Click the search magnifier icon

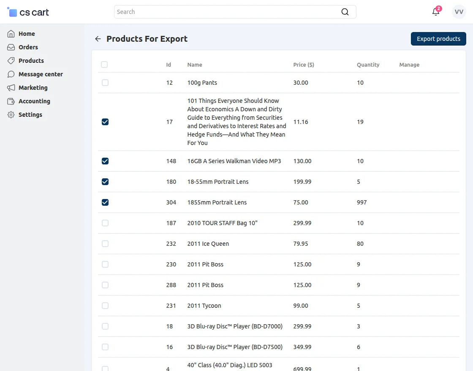click(345, 12)
